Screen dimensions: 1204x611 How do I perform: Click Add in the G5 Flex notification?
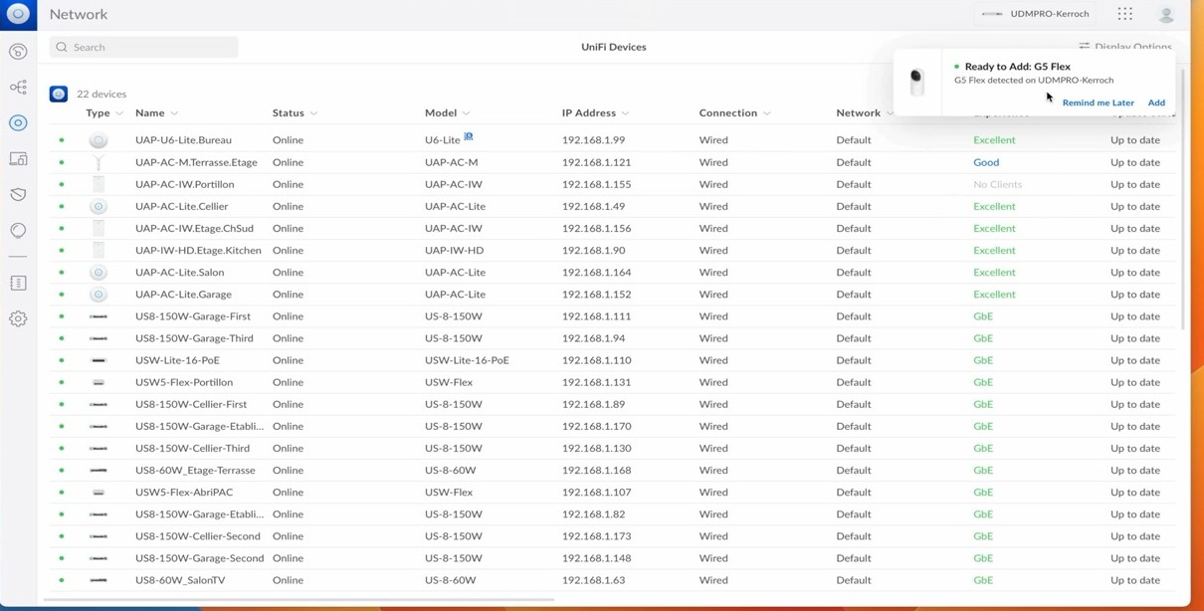(1156, 102)
